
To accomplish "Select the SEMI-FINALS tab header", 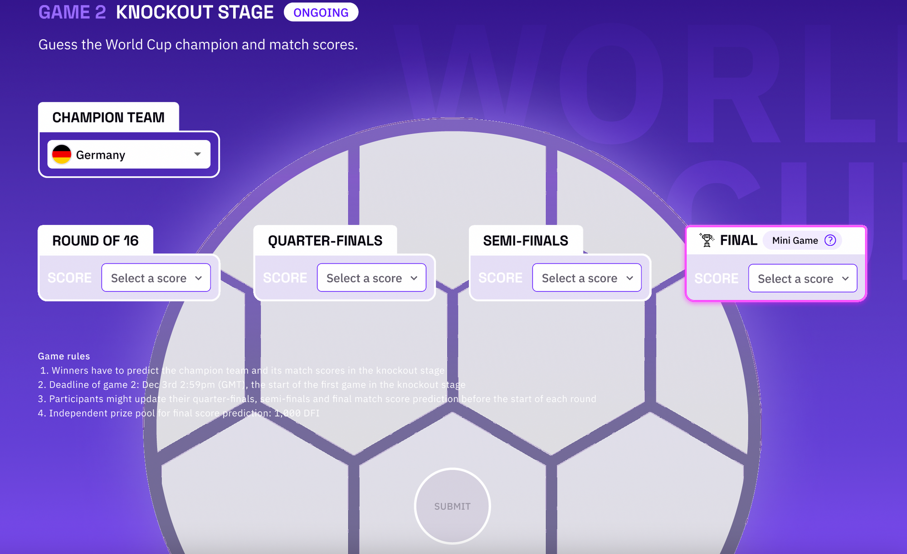I will [526, 240].
